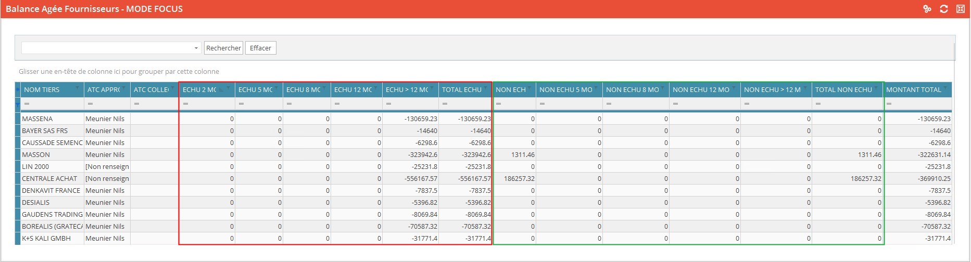Screen dimensions: 971x262
Task: Click filter icon on MONTANT TOTAL column header
Action: (945, 88)
